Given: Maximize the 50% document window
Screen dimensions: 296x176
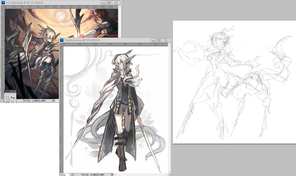Looking at the screenshot, I should click(x=159, y=40).
